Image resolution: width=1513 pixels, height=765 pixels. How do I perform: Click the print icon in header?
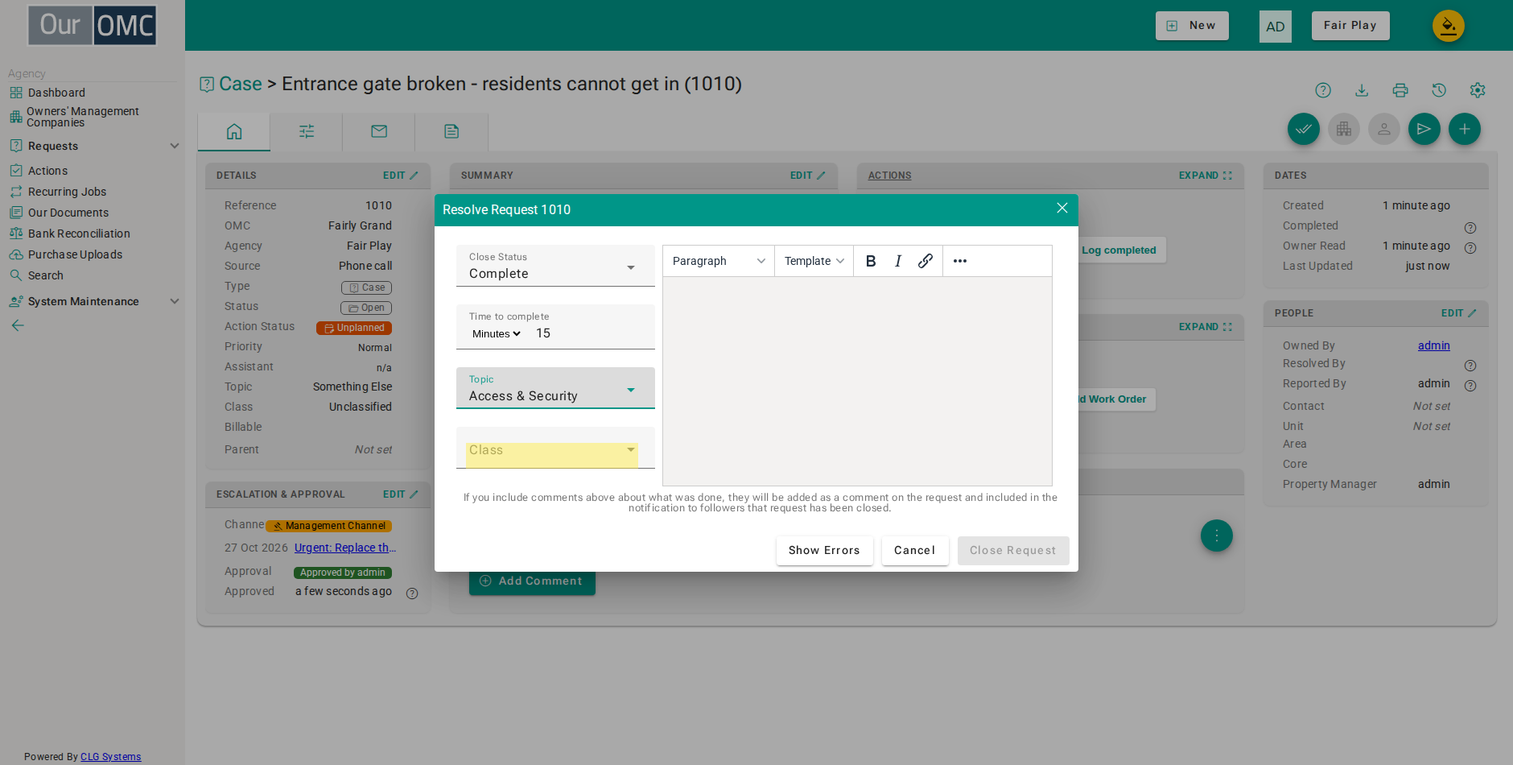[1400, 90]
